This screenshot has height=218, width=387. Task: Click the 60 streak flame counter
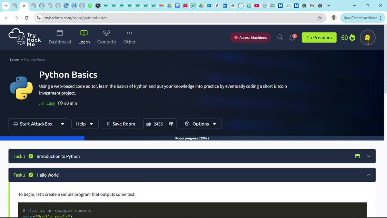(x=348, y=37)
